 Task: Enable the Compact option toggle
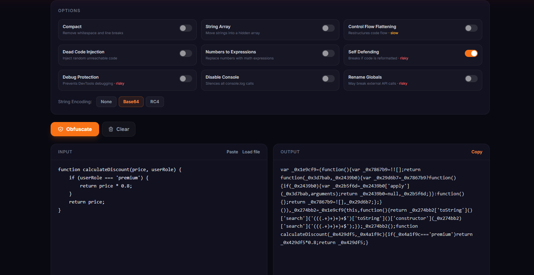pyautogui.click(x=185, y=28)
